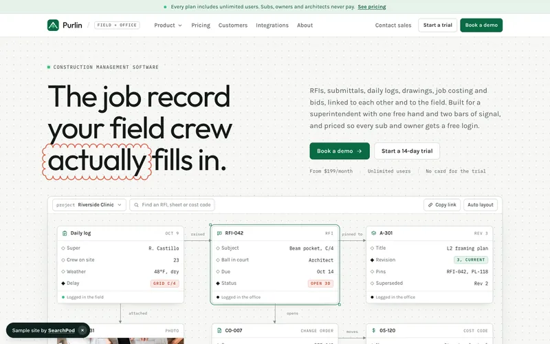This screenshot has height=344, width=550.
Task: Click the RFI-042 card icon
Action: point(219,233)
